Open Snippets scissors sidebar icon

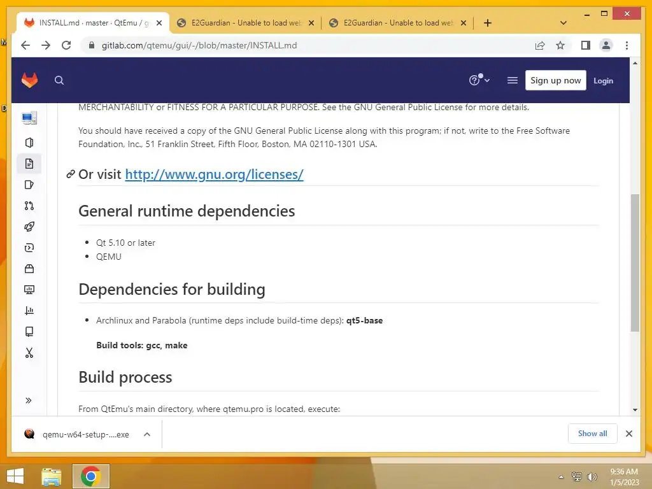tap(29, 353)
